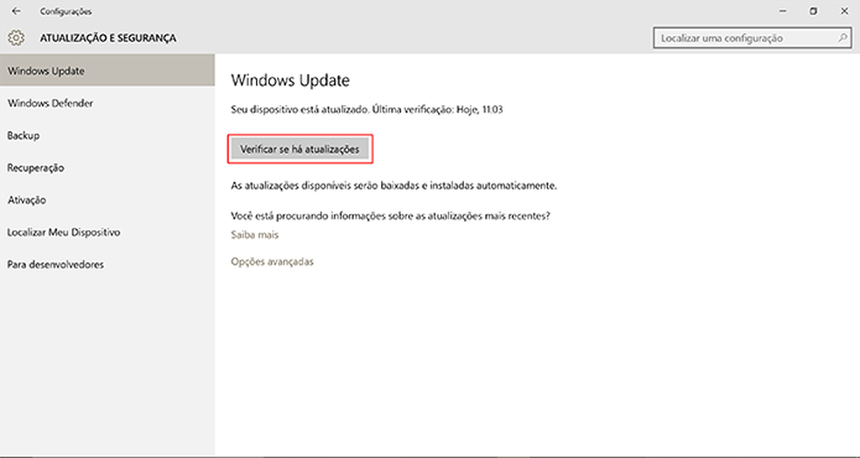Open the Backup section
The width and height of the screenshot is (860, 458).
107,135
